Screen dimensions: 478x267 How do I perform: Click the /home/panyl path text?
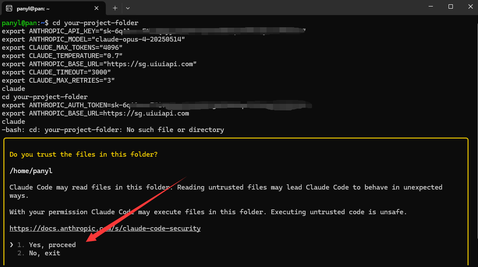(x=31, y=170)
